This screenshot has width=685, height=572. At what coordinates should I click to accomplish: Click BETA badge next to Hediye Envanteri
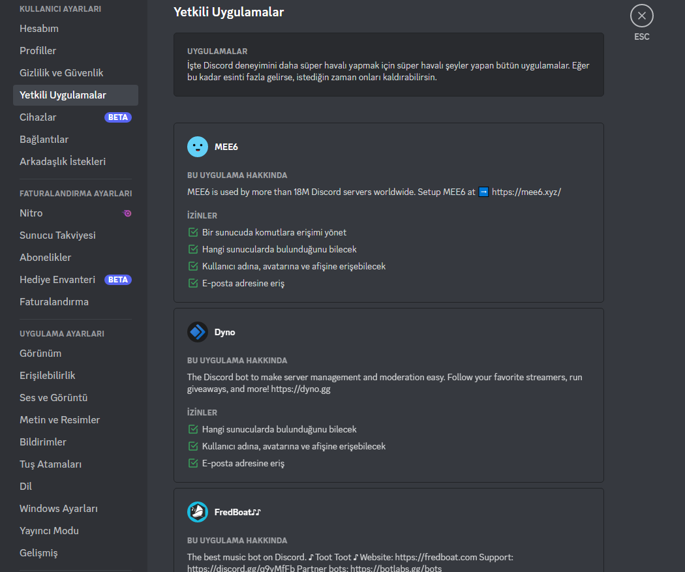[x=118, y=280]
